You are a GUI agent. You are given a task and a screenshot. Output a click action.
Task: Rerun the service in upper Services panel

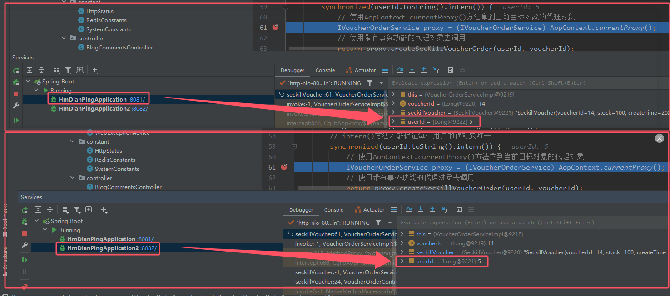[x=16, y=70]
